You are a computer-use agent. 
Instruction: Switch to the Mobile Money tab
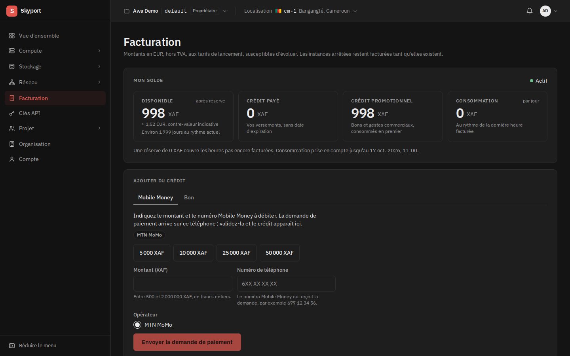pyautogui.click(x=156, y=197)
